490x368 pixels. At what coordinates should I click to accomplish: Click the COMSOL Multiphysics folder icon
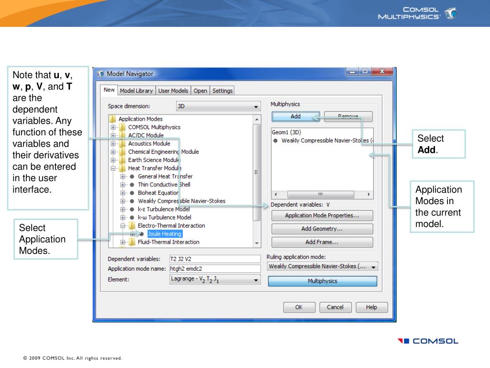122,127
